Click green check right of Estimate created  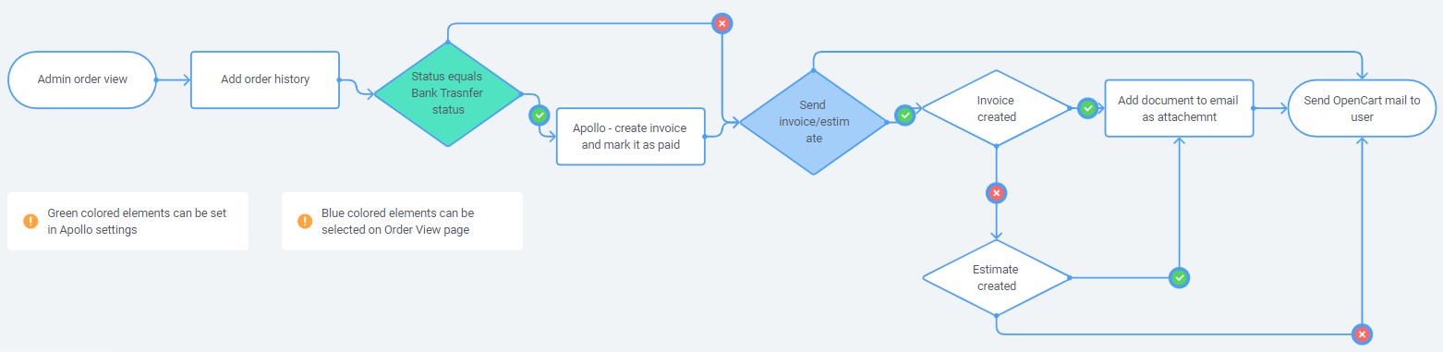[1179, 276]
